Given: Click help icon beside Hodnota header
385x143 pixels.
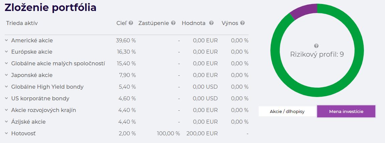Looking at the screenshot, I should tap(212, 23).
